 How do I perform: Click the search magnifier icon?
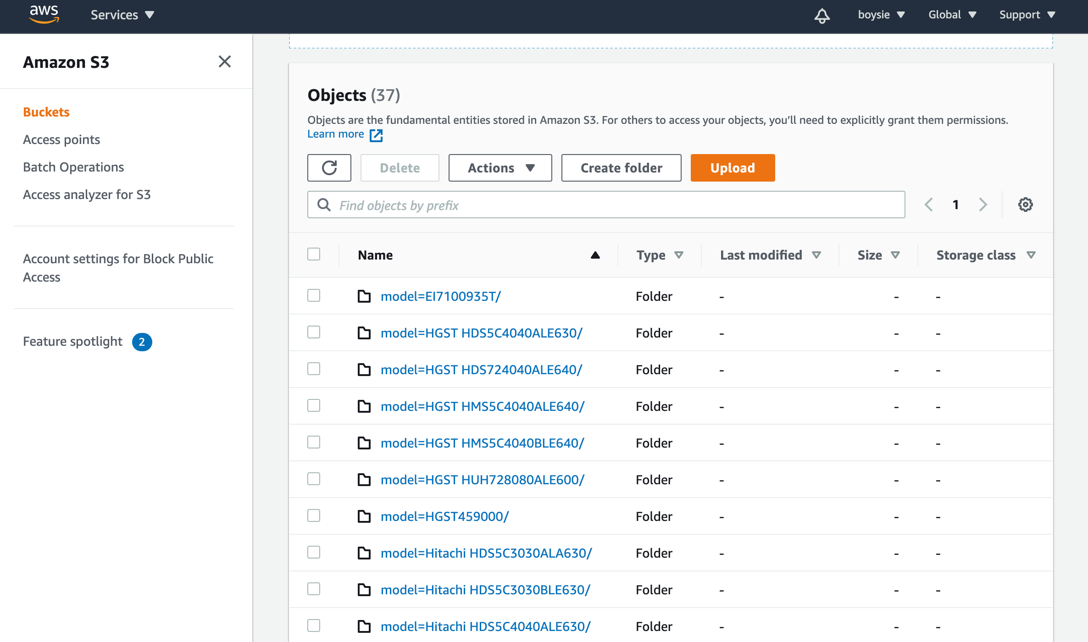click(x=324, y=205)
